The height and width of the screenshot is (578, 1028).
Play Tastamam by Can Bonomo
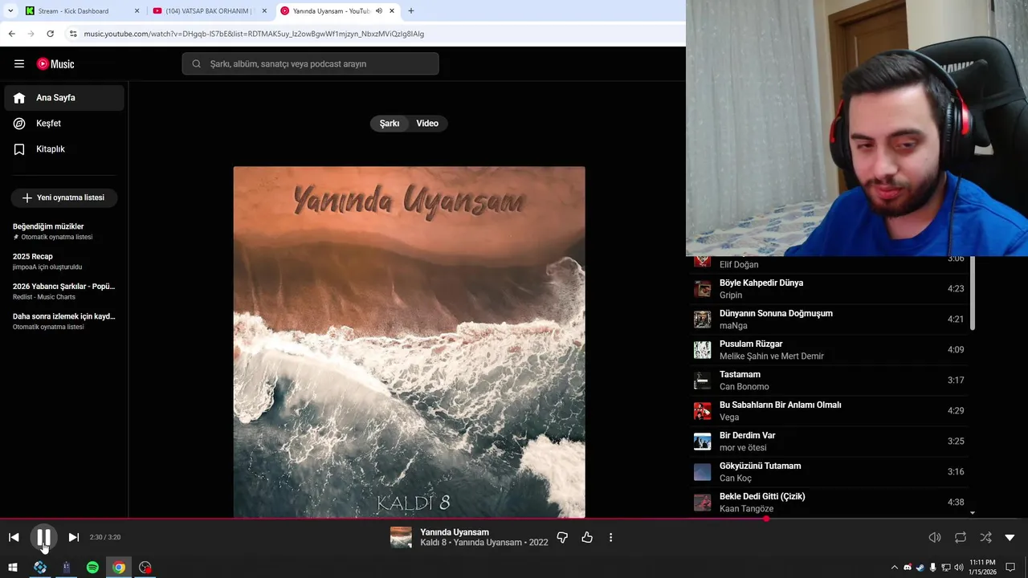pos(829,381)
